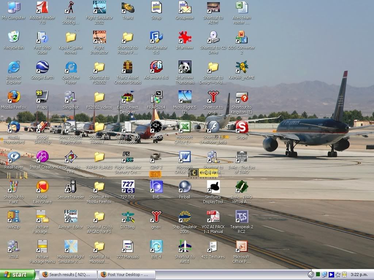
Task: Open the Skype desktop shortcut
Action: pyautogui.click(x=241, y=127)
